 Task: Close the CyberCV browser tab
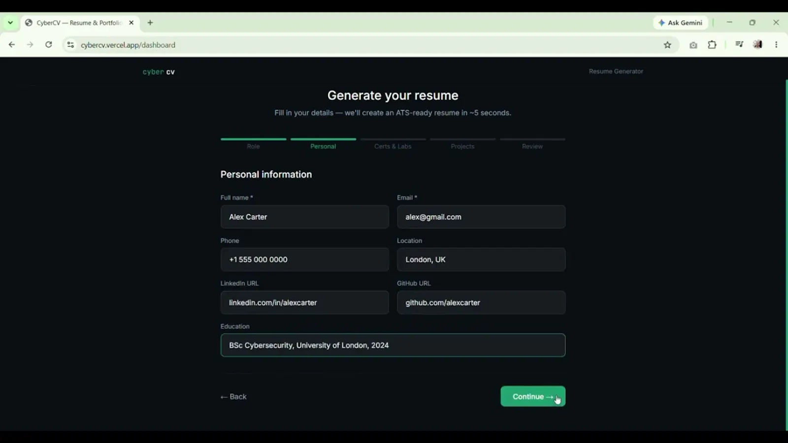tap(131, 23)
